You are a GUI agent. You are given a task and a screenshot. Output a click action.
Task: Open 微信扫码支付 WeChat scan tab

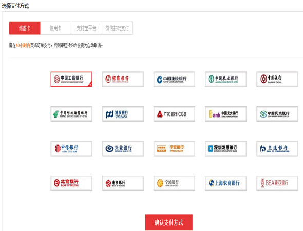click(x=117, y=28)
